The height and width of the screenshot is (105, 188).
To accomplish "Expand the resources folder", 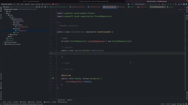I will pyautogui.click(x=9, y=34).
